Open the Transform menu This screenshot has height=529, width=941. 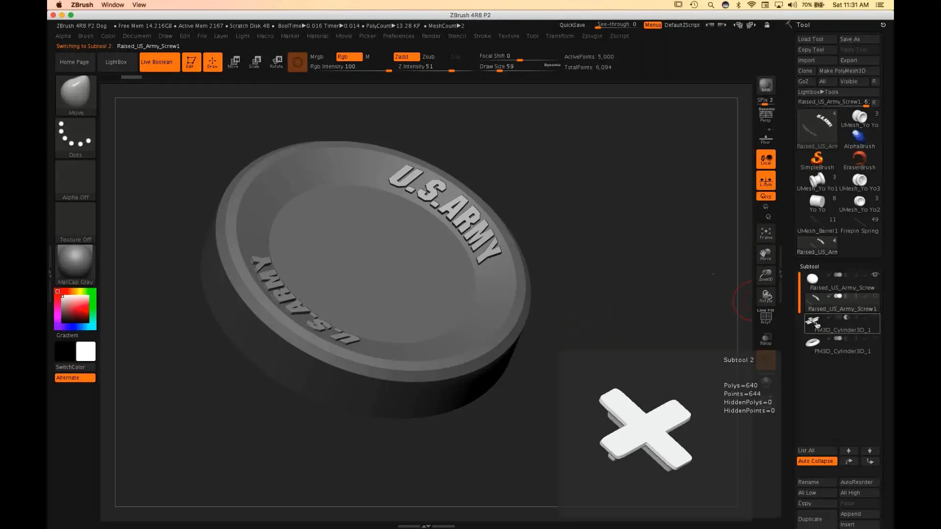[x=560, y=36]
